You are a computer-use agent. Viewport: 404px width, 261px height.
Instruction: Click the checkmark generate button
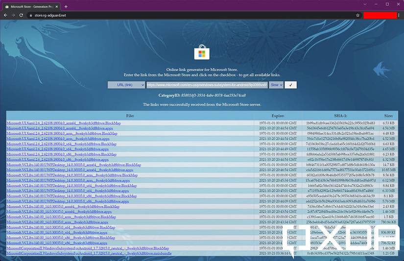point(290,85)
